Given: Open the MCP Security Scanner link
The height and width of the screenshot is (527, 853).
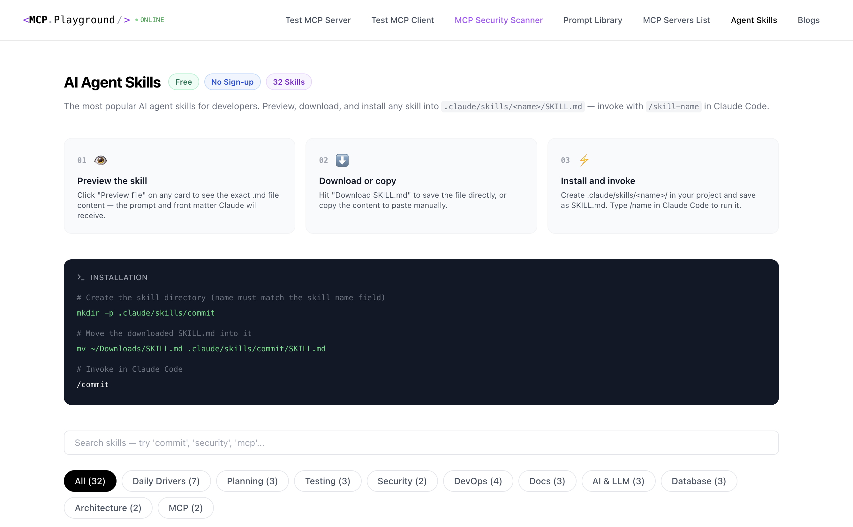Looking at the screenshot, I should (x=498, y=20).
